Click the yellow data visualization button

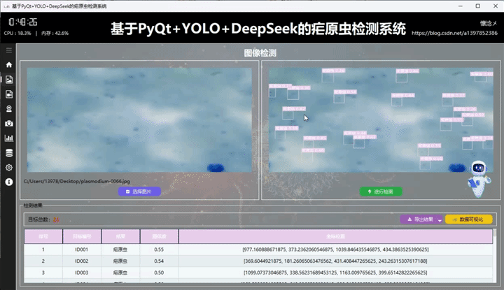point(468,219)
